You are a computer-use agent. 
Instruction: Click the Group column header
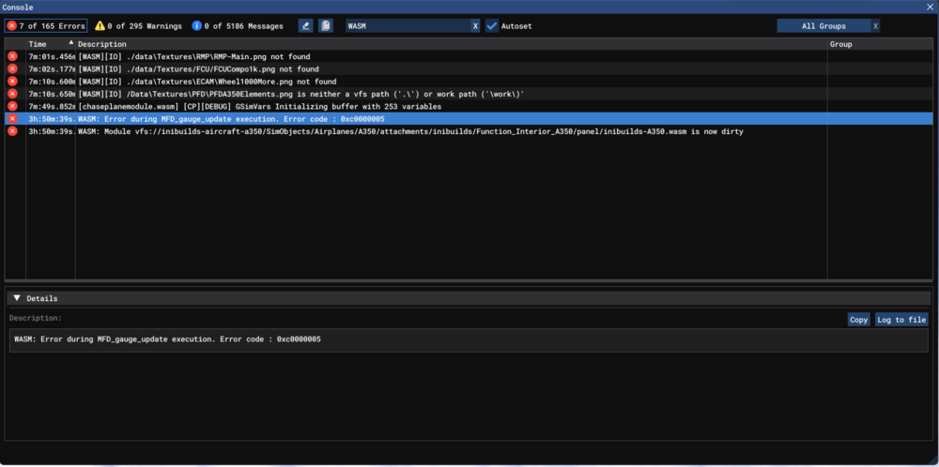(x=840, y=44)
